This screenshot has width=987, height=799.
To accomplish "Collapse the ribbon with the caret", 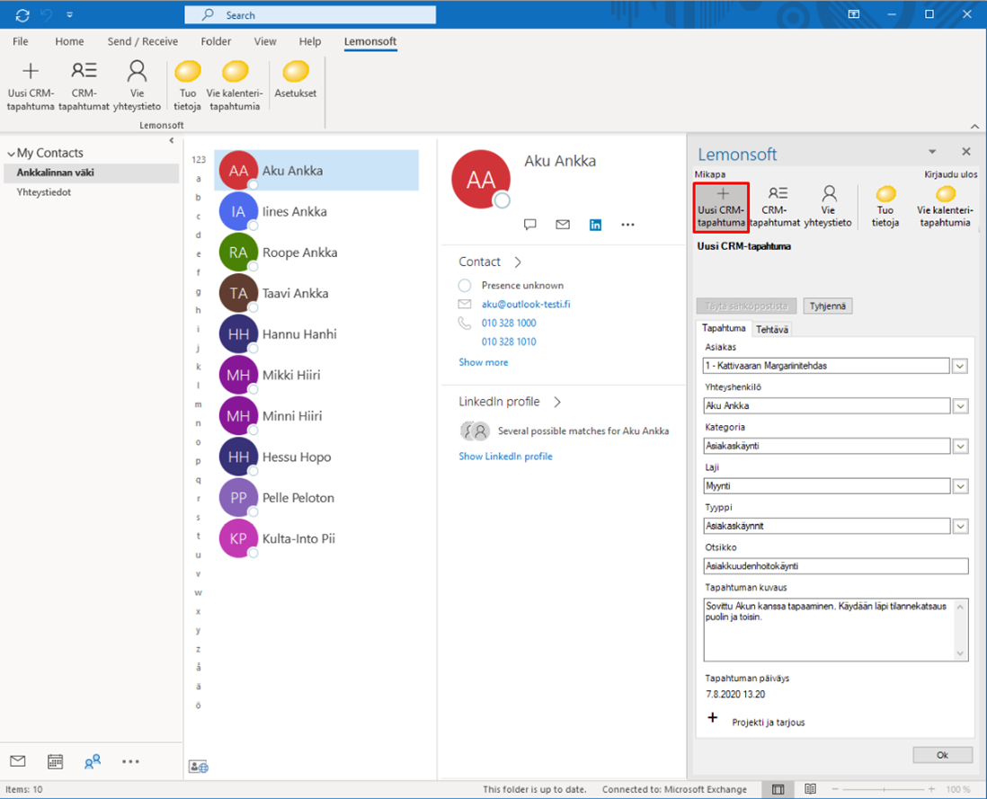I will tap(974, 127).
